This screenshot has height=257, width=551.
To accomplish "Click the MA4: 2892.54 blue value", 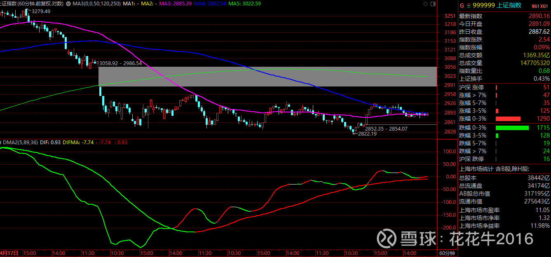I will [211, 4].
